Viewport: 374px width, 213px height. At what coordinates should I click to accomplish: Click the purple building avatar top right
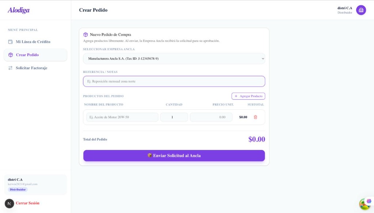point(361,9)
